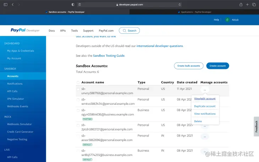
Task: Open the three-dots menu for sb-unvny5887166 account
Action: click(205, 90)
